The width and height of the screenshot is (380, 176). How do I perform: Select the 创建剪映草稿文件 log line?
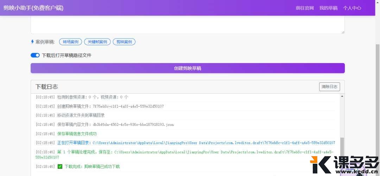point(100,106)
